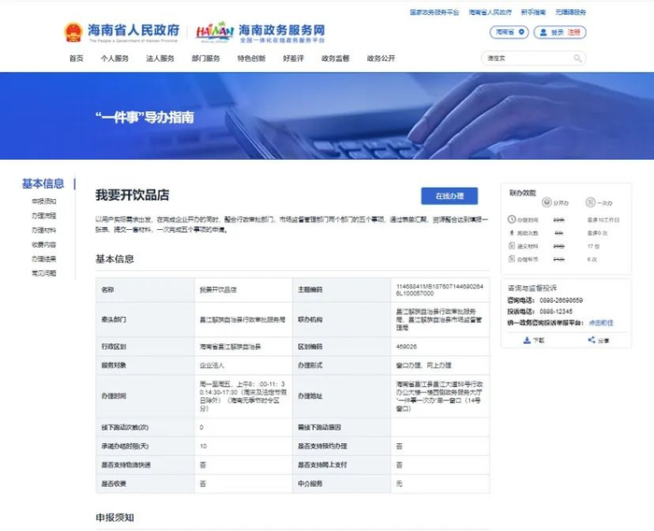The width and height of the screenshot is (654, 531).
Task: Jump to 常见问题 in the sidebar
Action: [x=44, y=273]
